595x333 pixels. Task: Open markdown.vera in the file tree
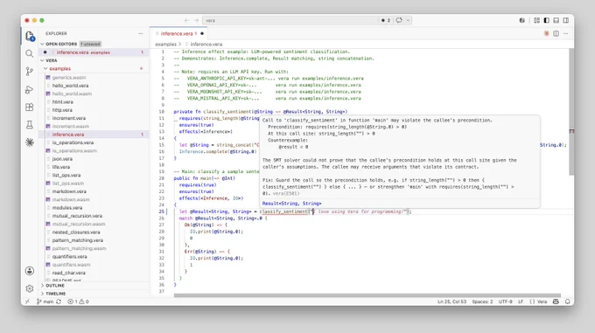[69, 191]
